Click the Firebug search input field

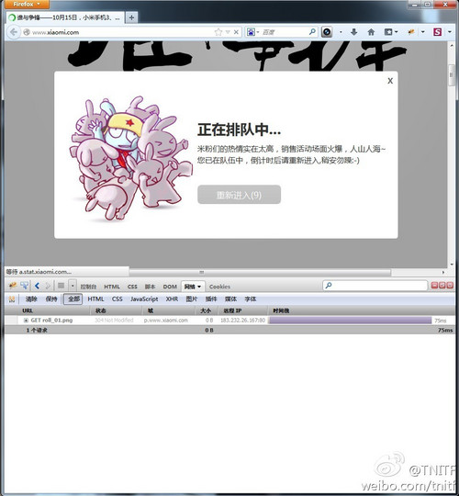(x=375, y=286)
